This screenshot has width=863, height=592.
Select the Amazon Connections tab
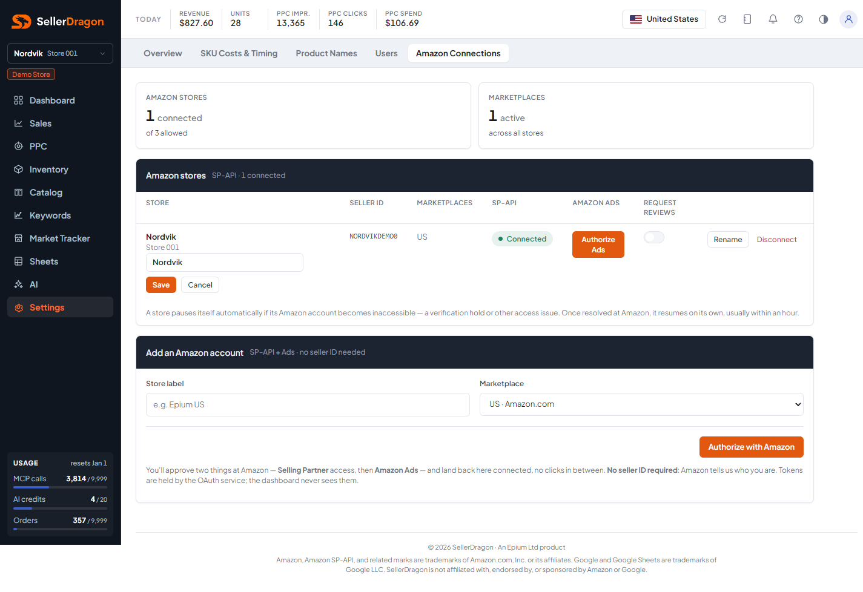pos(458,53)
